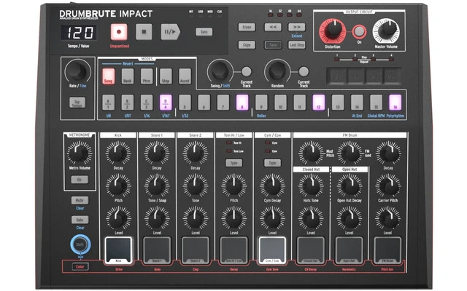Toggle step button 5
Screen dimensions: 467x291
click(185, 103)
